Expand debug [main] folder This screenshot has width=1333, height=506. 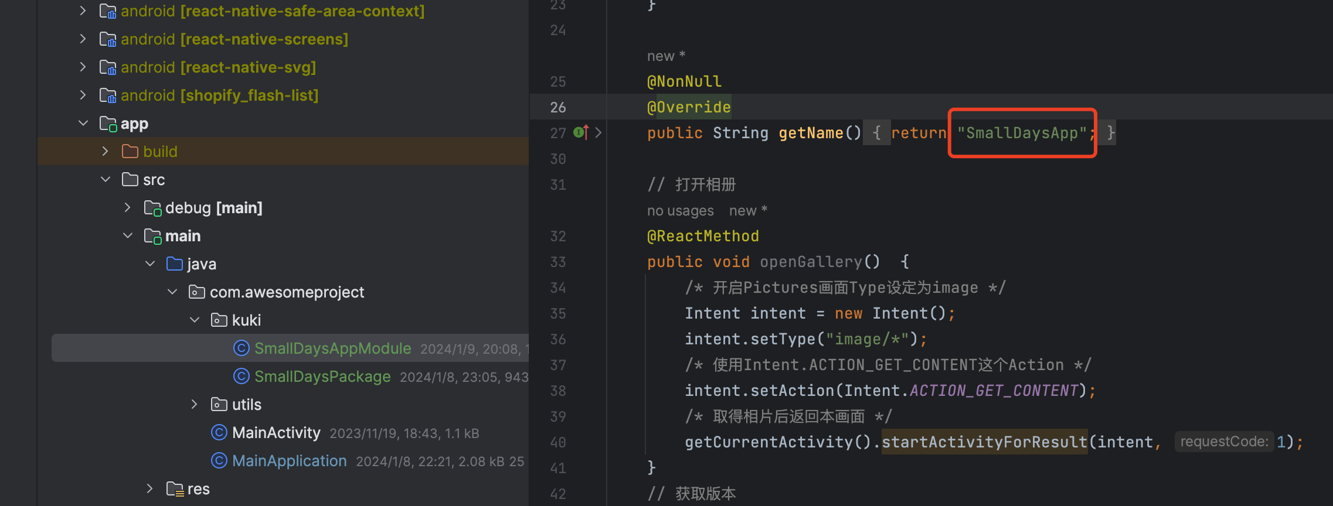pos(128,207)
